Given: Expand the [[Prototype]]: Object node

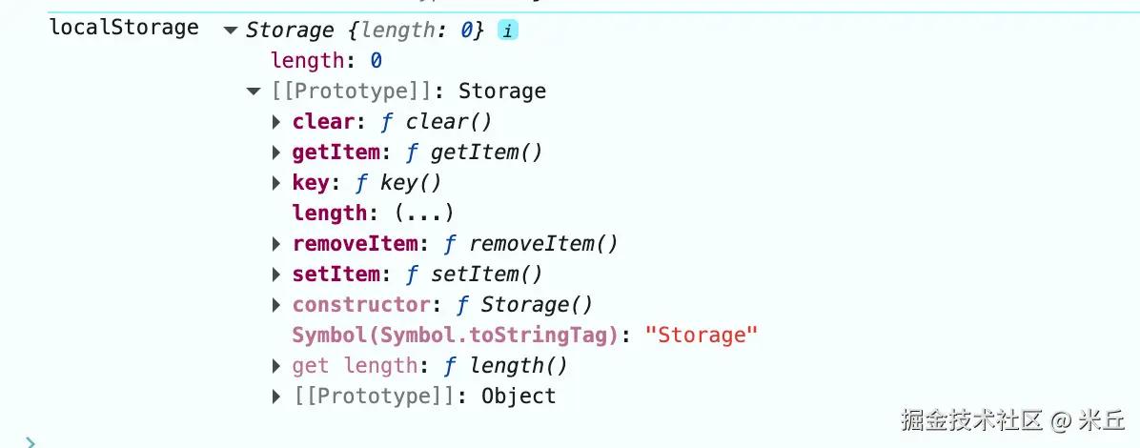Looking at the screenshot, I should click(x=276, y=397).
